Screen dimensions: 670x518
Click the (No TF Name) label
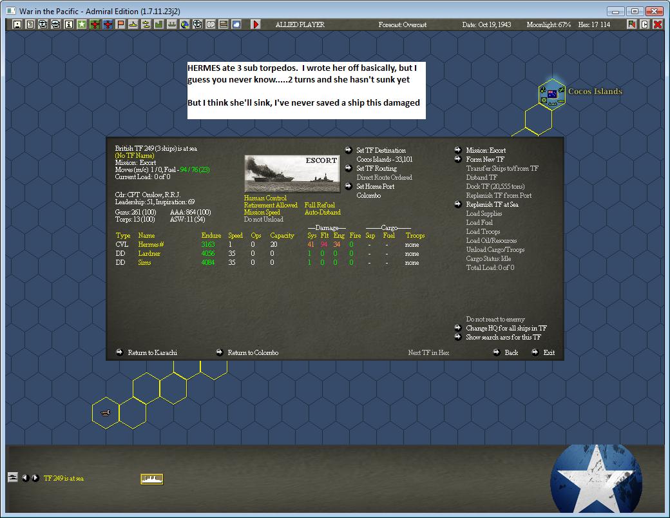point(135,155)
